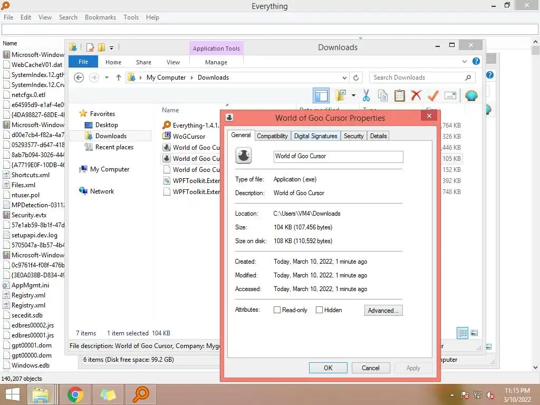This screenshot has height=405, width=540.
Task: Select the WoGCursor file
Action: pyautogui.click(x=189, y=137)
